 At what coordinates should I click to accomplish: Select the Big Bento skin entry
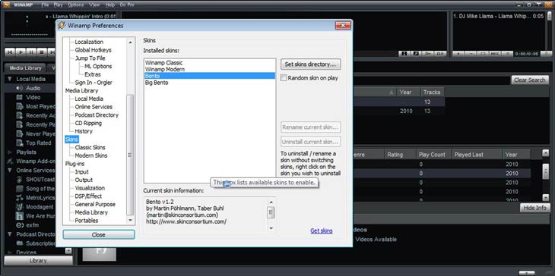(210, 83)
